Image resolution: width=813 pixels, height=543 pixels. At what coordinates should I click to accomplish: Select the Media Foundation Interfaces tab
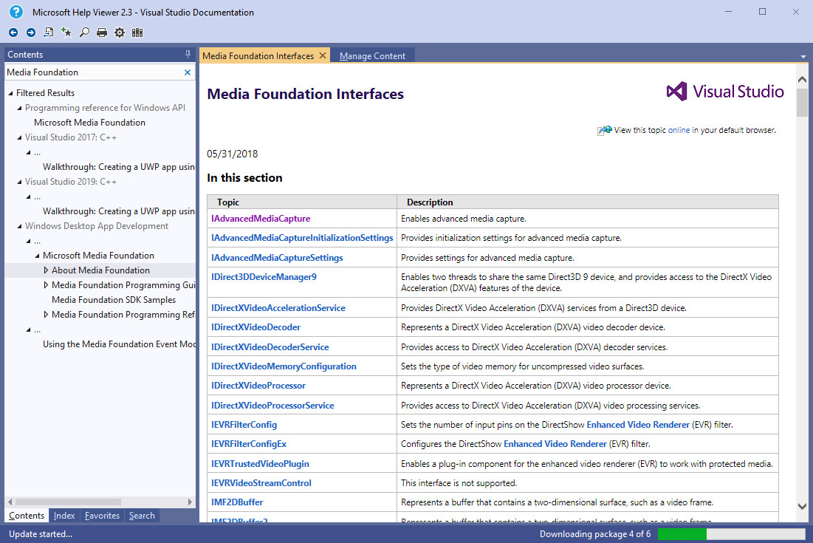258,56
